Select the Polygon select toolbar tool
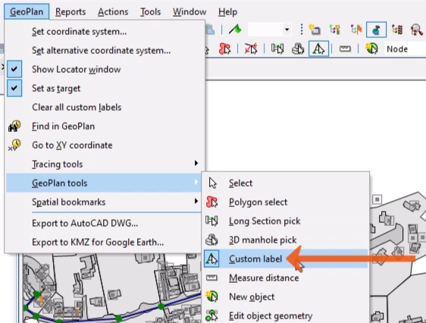The width and height of the screenshot is (426, 323). 225,49
